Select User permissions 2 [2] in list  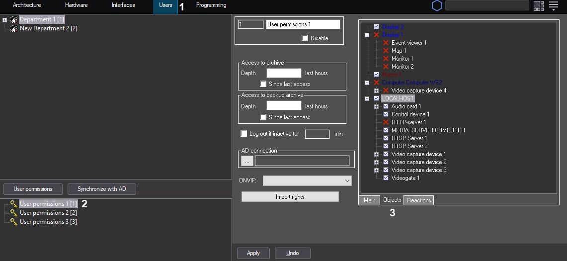click(x=49, y=213)
